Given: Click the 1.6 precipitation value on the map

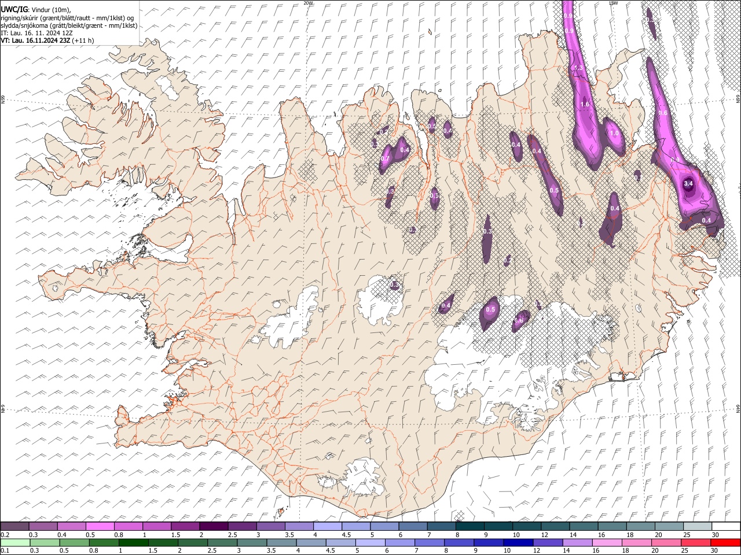Looking at the screenshot, I should [584, 104].
